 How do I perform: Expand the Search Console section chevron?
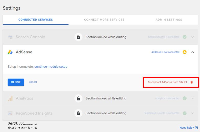(193, 37)
